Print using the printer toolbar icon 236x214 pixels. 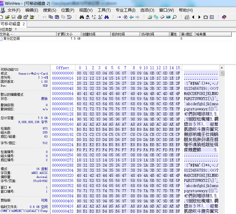(20, 17)
